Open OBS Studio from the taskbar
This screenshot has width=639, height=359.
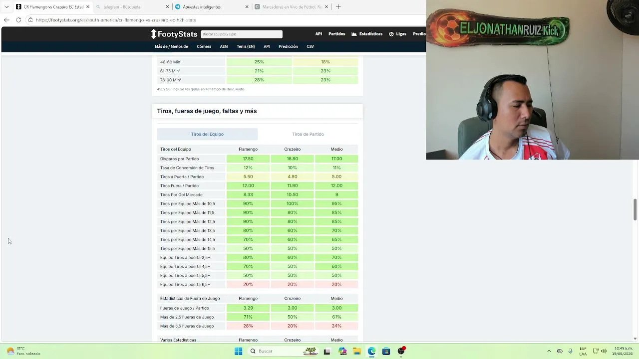[401, 351]
